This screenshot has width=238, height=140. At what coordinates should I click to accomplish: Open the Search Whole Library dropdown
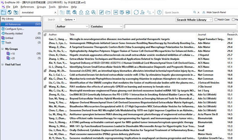[x=211, y=20]
